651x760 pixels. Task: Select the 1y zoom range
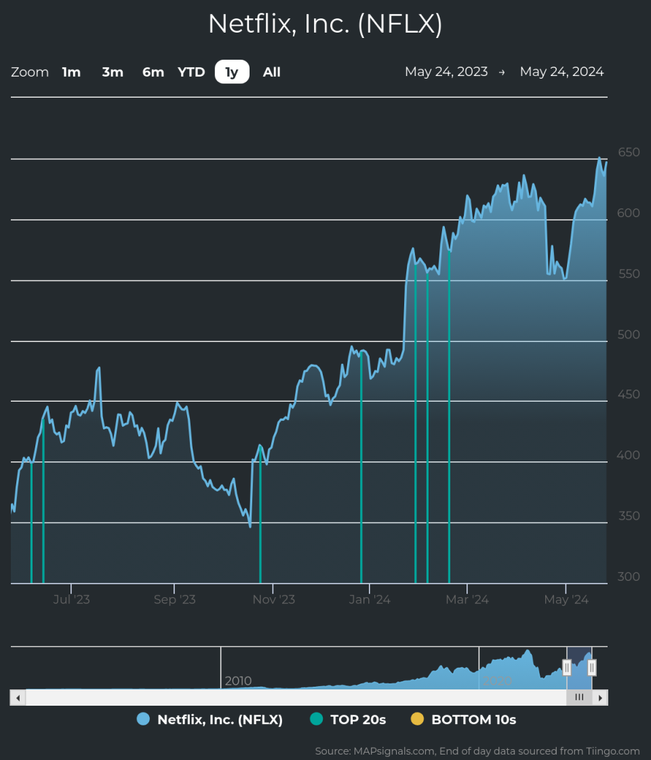(x=232, y=72)
